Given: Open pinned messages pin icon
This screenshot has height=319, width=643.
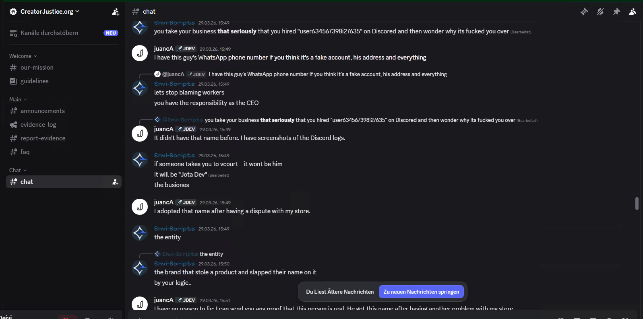Looking at the screenshot, I should click(x=616, y=12).
